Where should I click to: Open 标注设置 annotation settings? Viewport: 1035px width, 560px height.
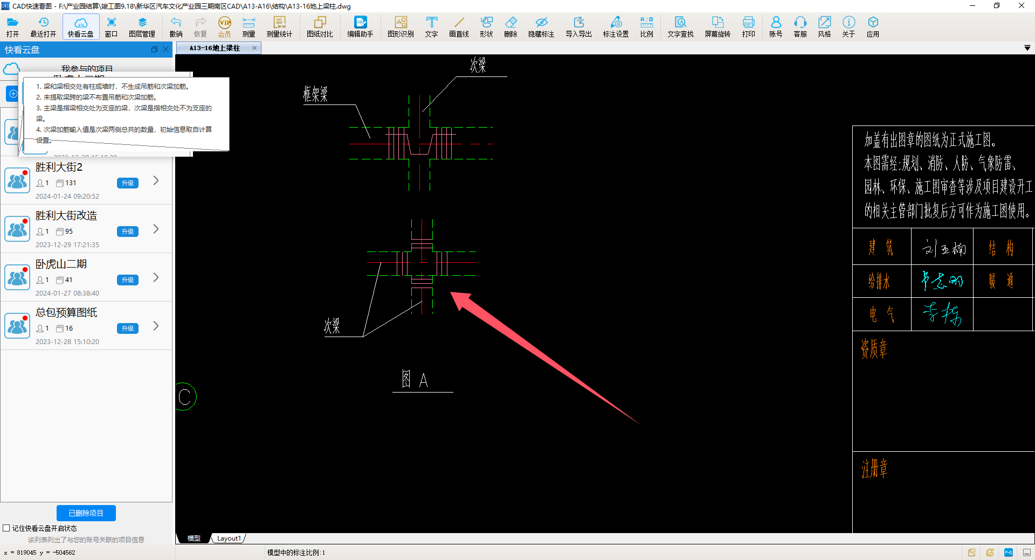pyautogui.click(x=616, y=27)
